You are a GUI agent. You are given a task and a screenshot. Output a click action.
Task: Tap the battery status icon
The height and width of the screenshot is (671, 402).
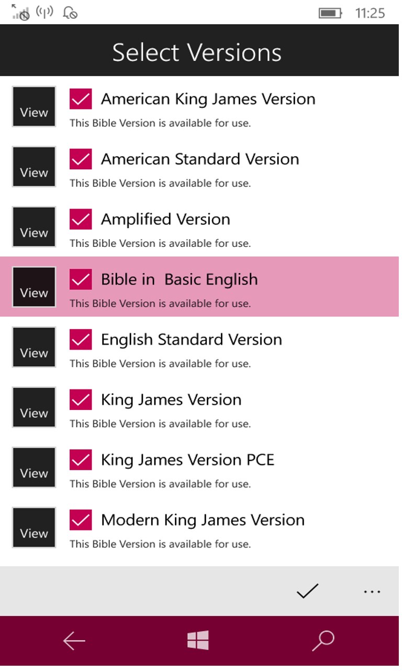coord(330,13)
